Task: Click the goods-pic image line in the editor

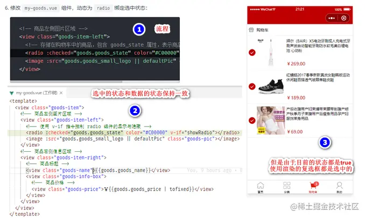Action: point(132,139)
